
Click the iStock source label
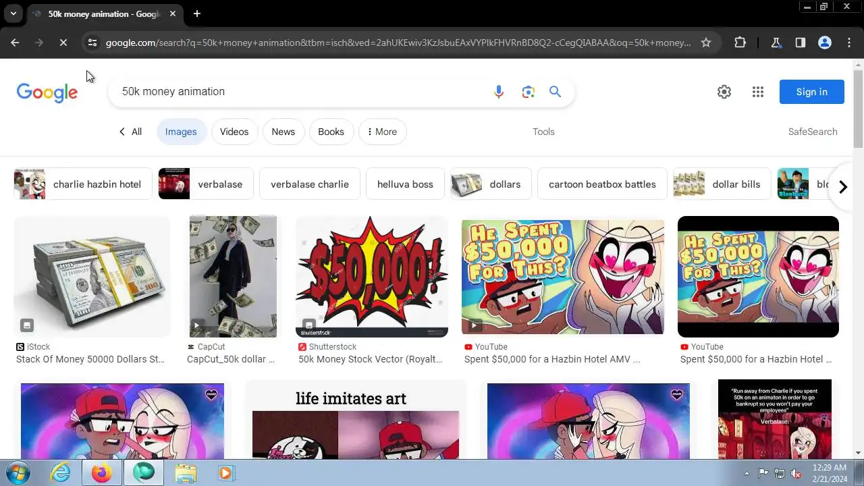pos(33,347)
